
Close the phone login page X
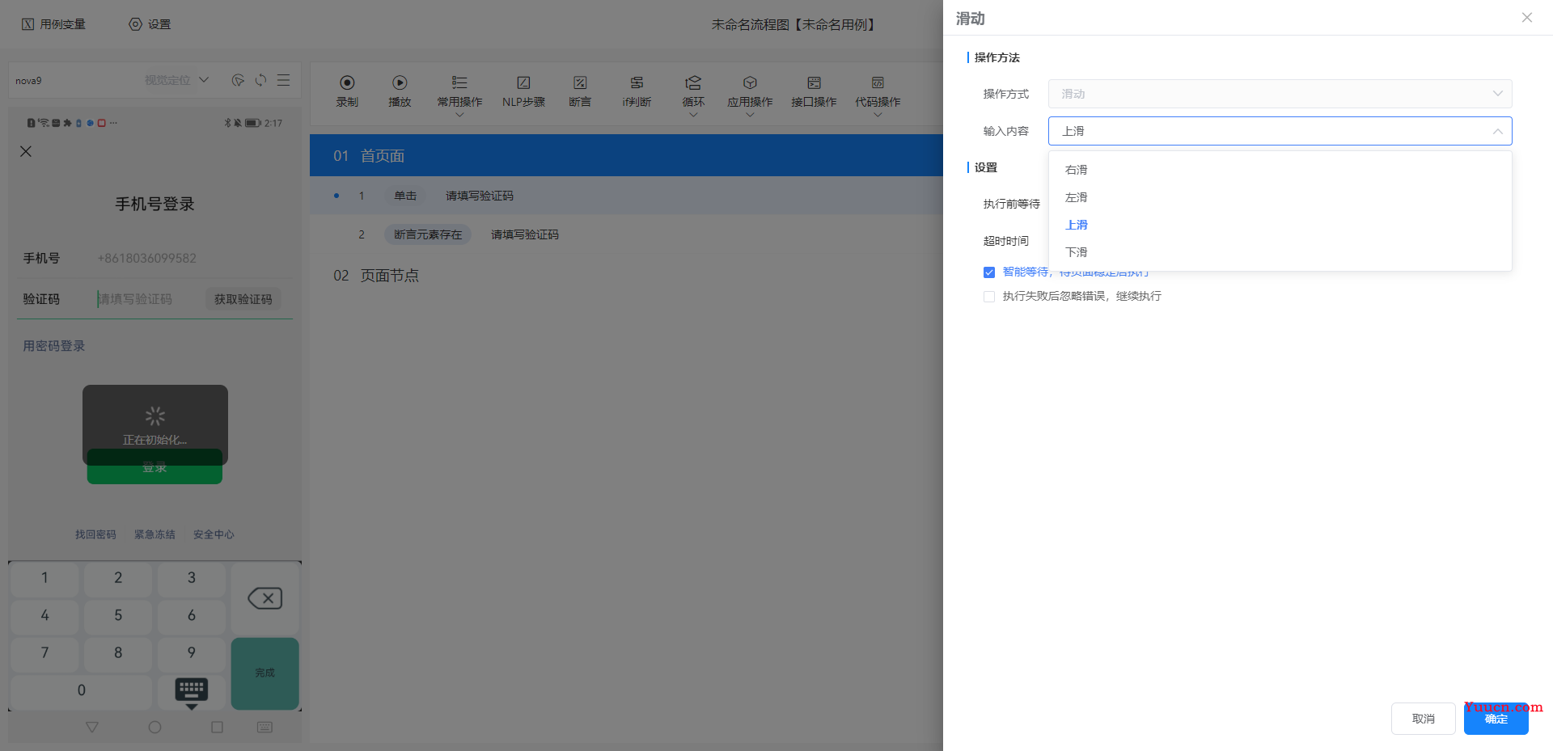(26, 151)
